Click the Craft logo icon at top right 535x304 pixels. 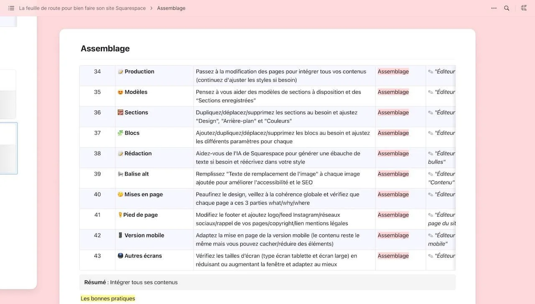(x=524, y=8)
